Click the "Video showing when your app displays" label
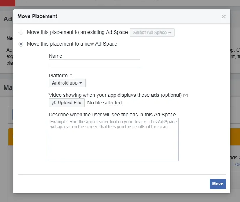240x202 pixels. click(x=115, y=95)
